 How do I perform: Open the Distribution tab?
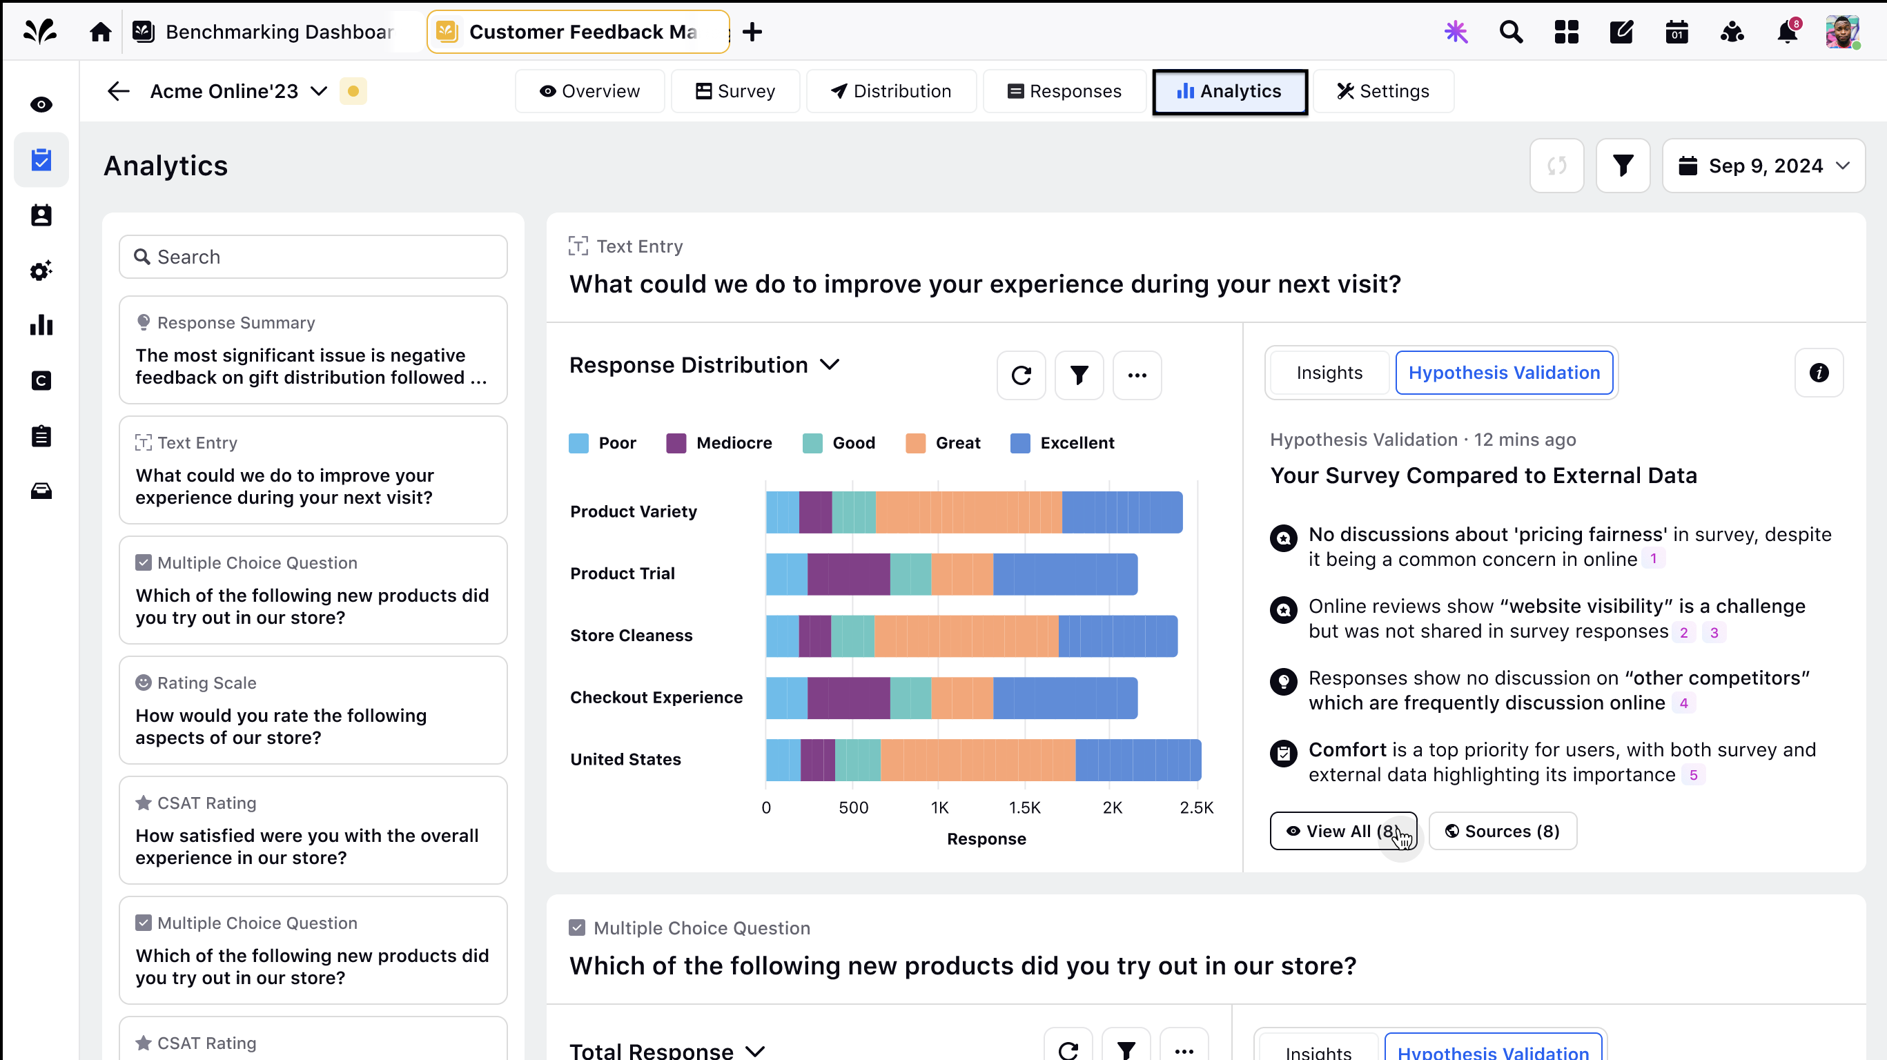[892, 92]
